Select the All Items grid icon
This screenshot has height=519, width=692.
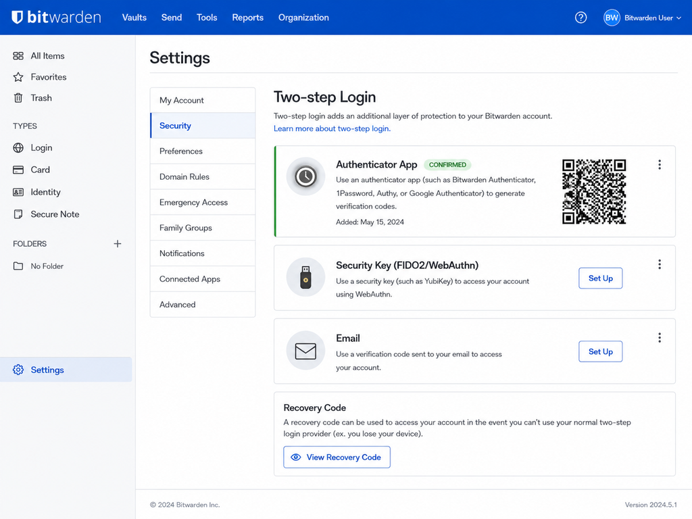coord(18,55)
